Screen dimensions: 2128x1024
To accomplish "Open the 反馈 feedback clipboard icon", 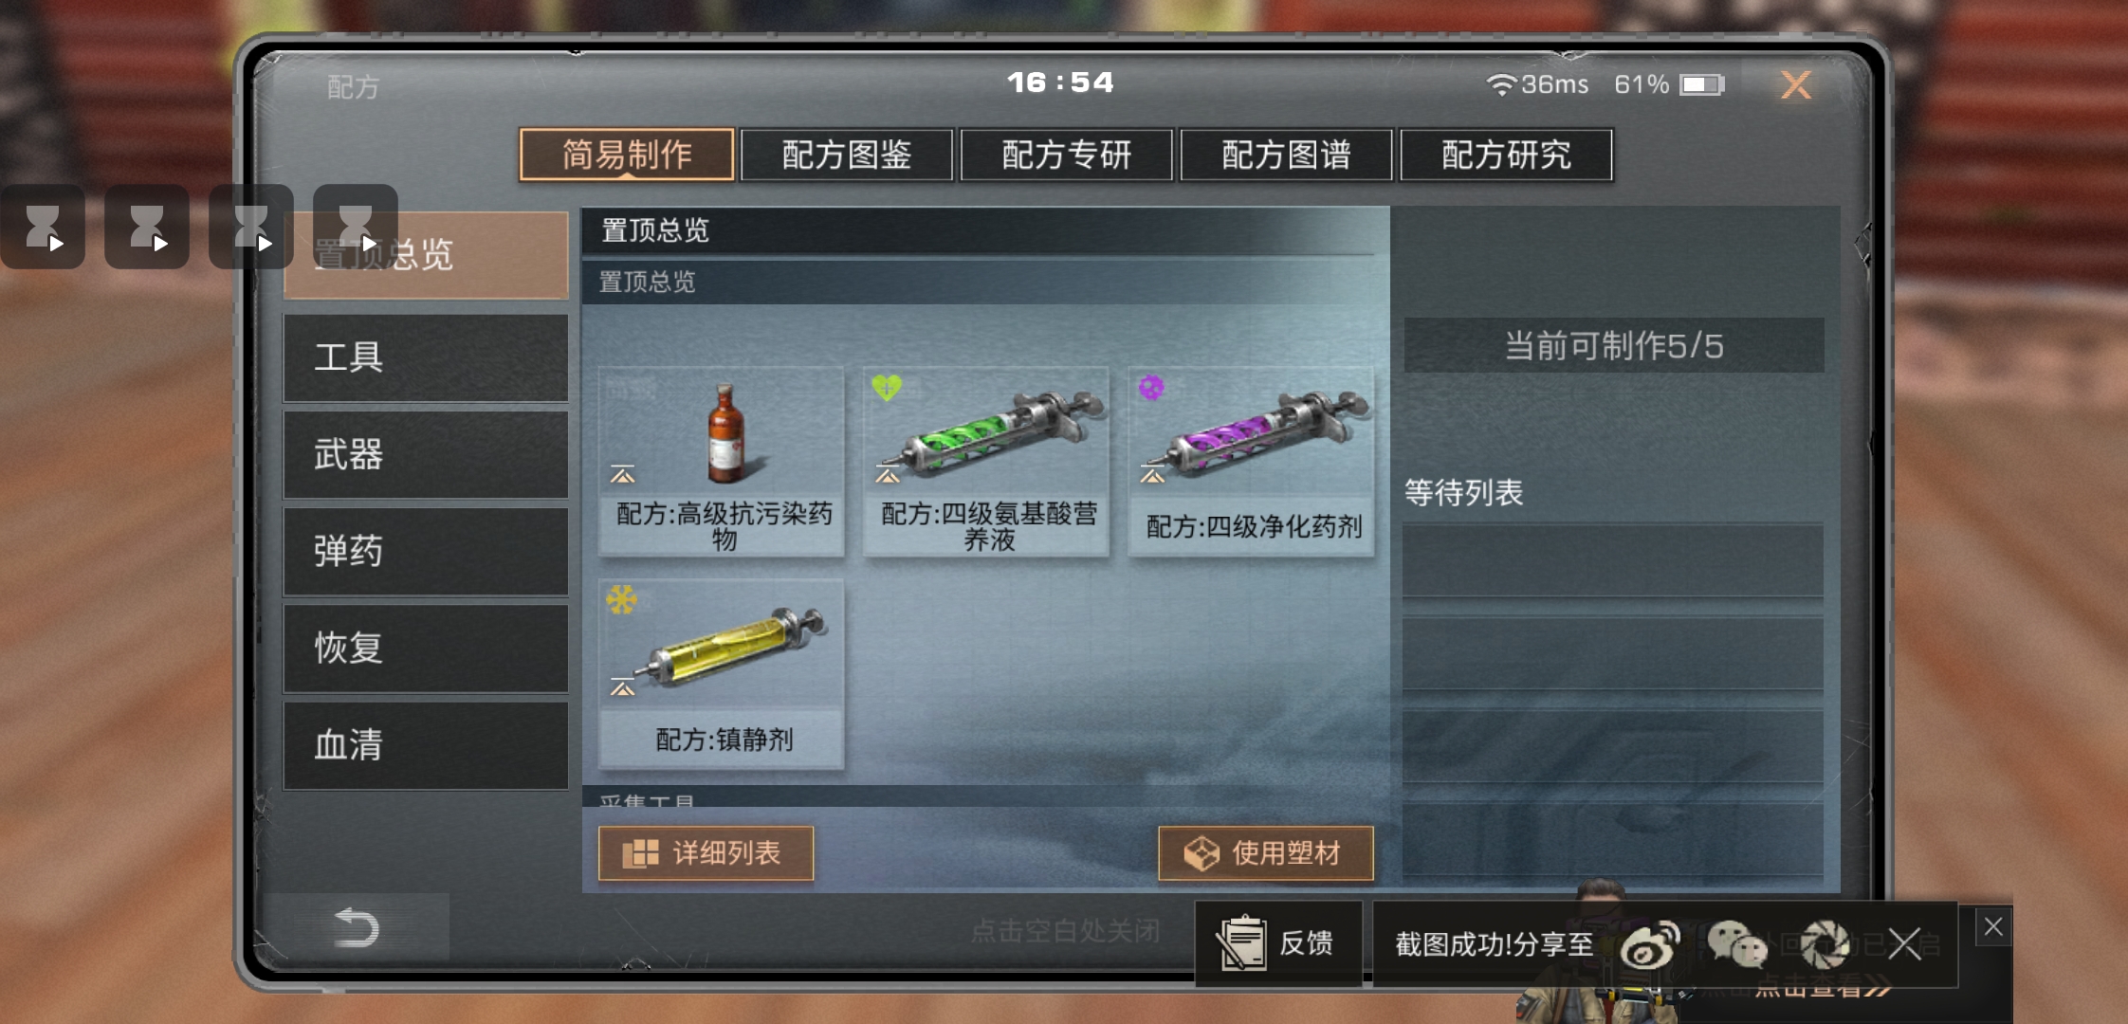I will [x=1241, y=943].
